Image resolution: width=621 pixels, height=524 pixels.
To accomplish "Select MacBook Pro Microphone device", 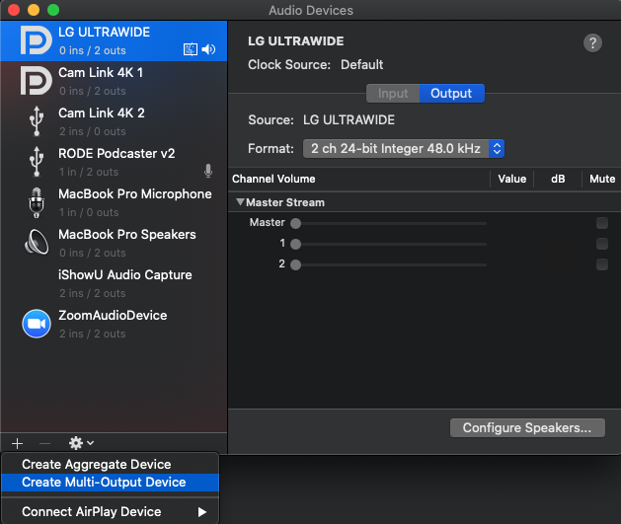I will (x=114, y=202).
